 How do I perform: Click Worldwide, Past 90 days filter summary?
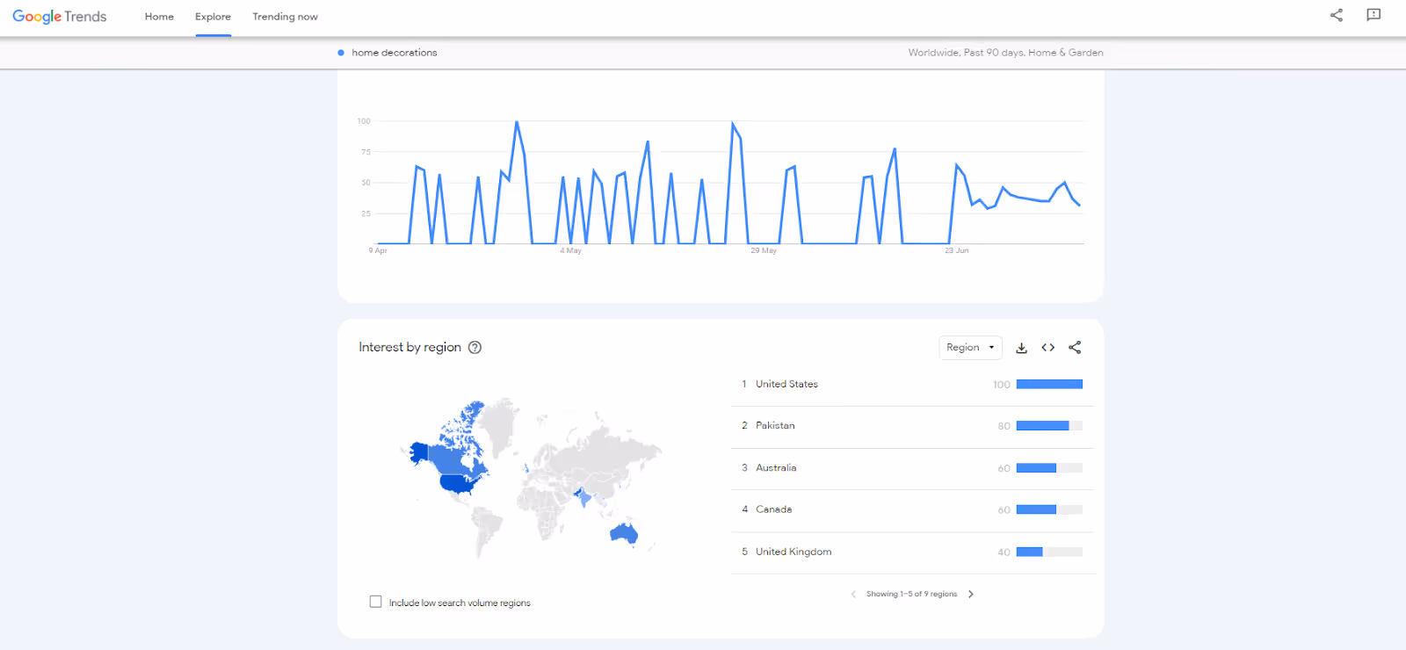(1005, 53)
